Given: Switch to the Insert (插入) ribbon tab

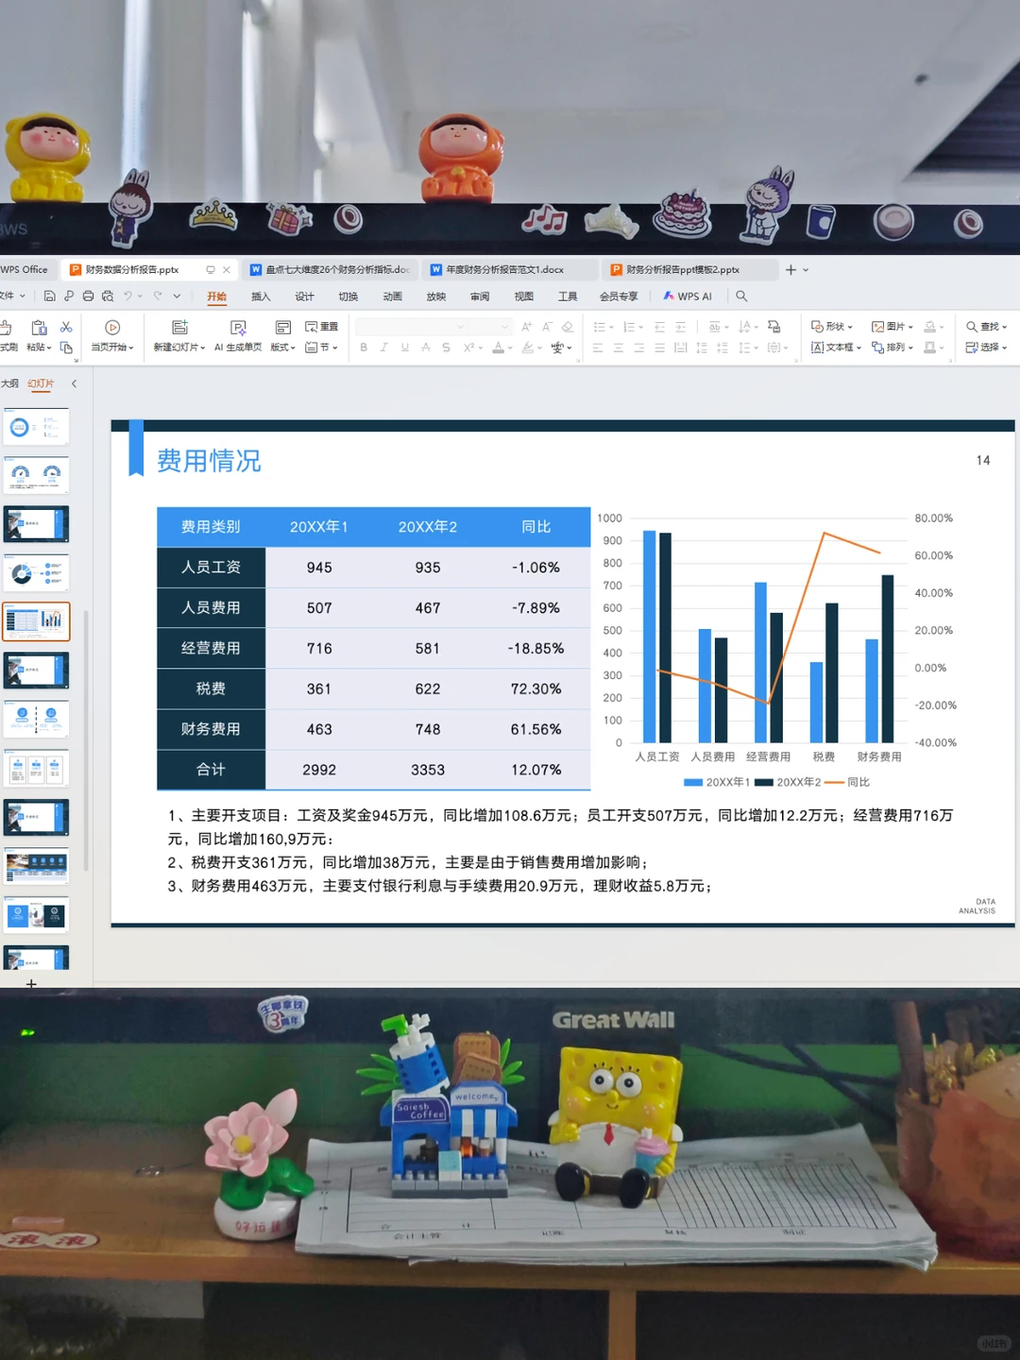Looking at the screenshot, I should pyautogui.click(x=261, y=296).
